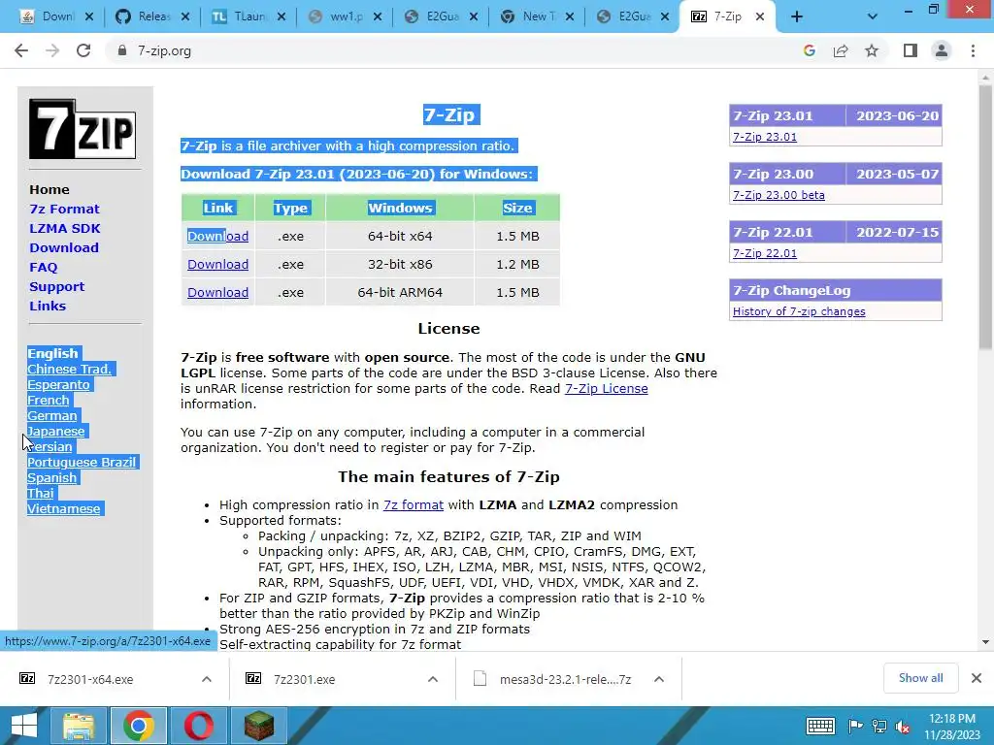Open File Explorer from taskbar
This screenshot has height=745, width=994.
[x=78, y=726]
